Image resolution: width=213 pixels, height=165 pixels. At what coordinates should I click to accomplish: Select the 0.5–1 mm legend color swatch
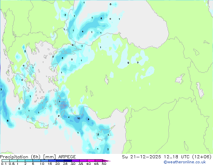point(13,161)
